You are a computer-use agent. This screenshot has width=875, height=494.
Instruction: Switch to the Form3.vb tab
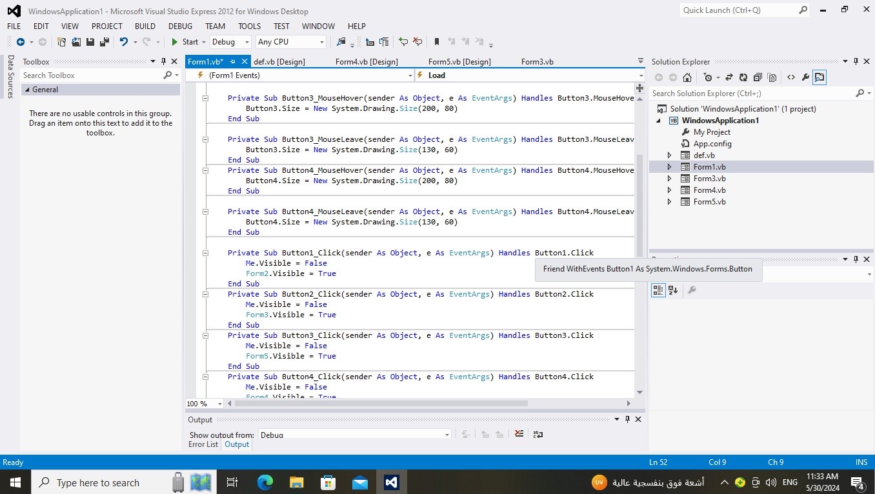click(538, 62)
